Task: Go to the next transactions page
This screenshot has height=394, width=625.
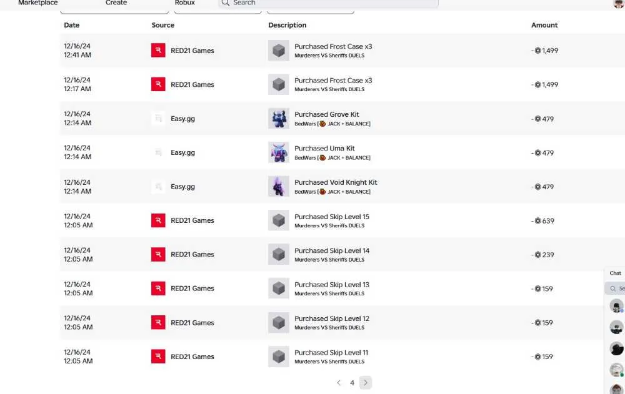Action: (366, 382)
